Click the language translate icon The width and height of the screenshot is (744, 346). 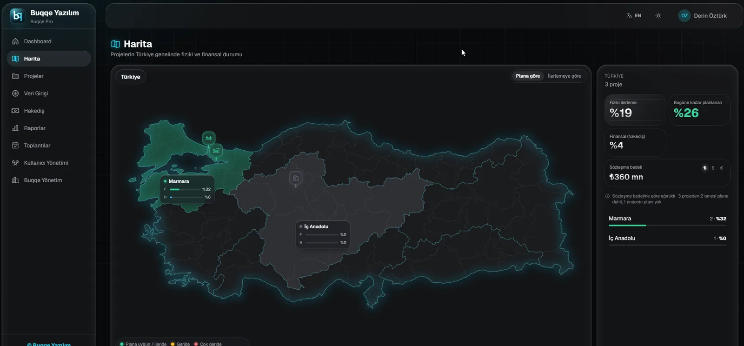pos(629,16)
